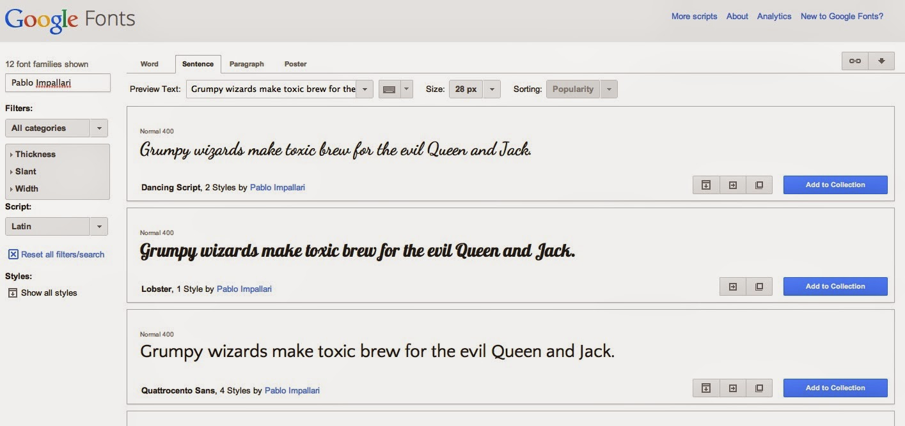Open the Analytics link
The image size is (905, 426).
click(x=775, y=17)
